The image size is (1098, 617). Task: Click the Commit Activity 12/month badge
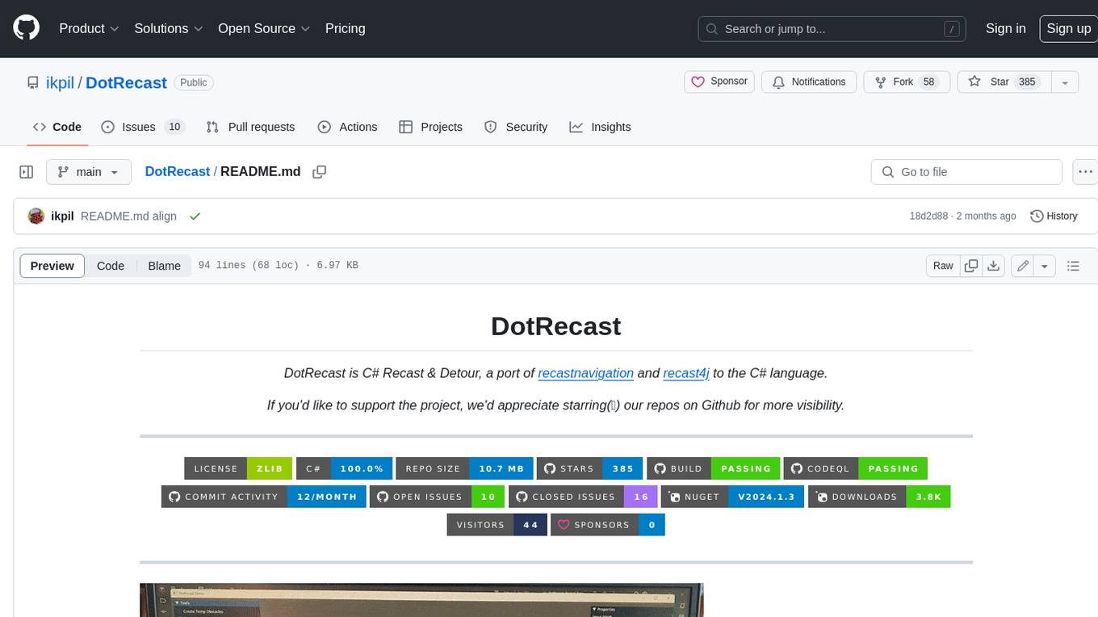(x=264, y=497)
